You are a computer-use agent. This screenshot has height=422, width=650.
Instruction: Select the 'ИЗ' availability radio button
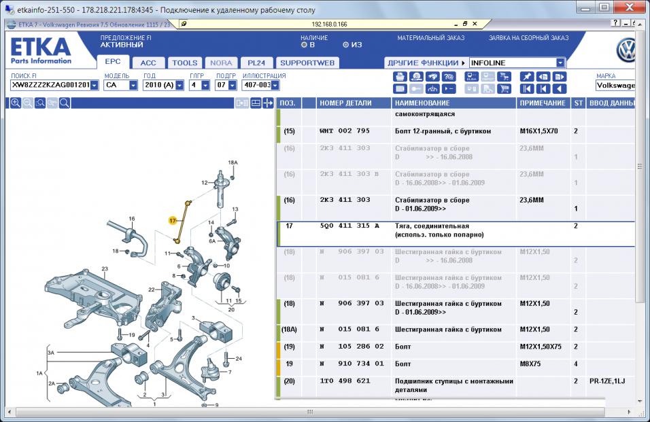pyautogui.click(x=345, y=45)
